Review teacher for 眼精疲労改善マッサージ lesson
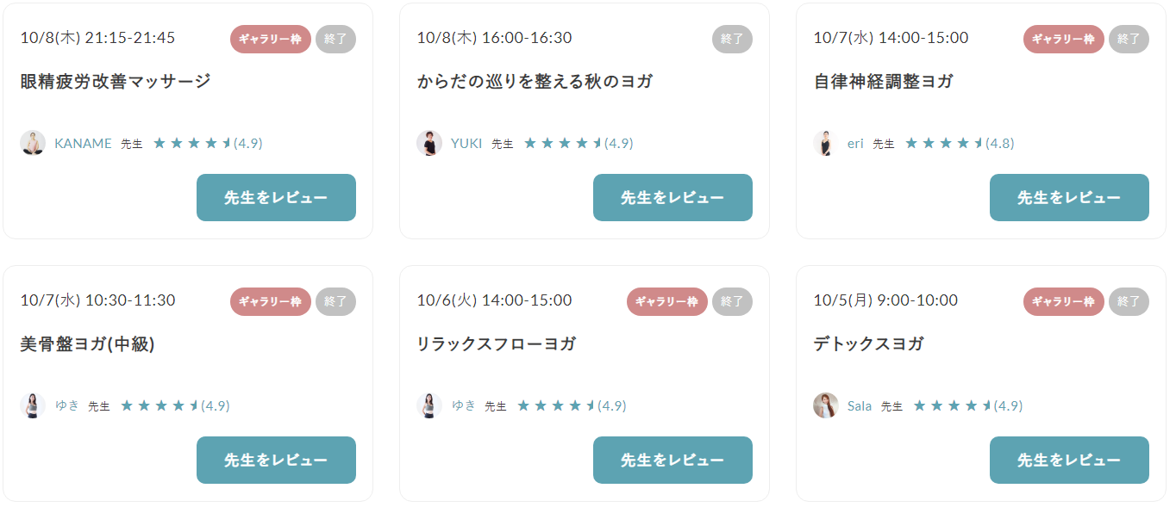The image size is (1176, 507). pos(276,197)
